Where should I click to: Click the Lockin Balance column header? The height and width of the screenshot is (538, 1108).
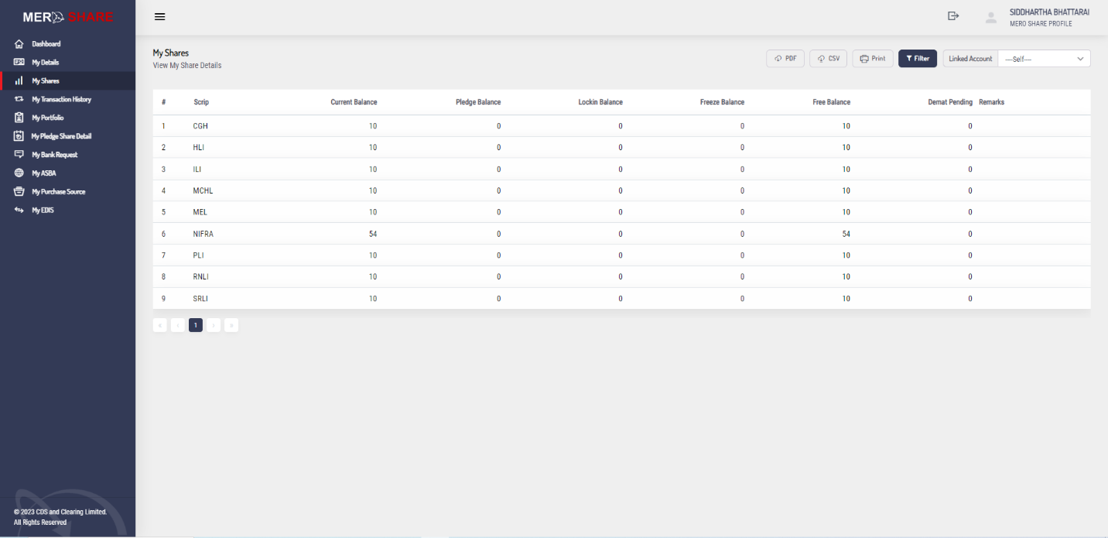[600, 102]
